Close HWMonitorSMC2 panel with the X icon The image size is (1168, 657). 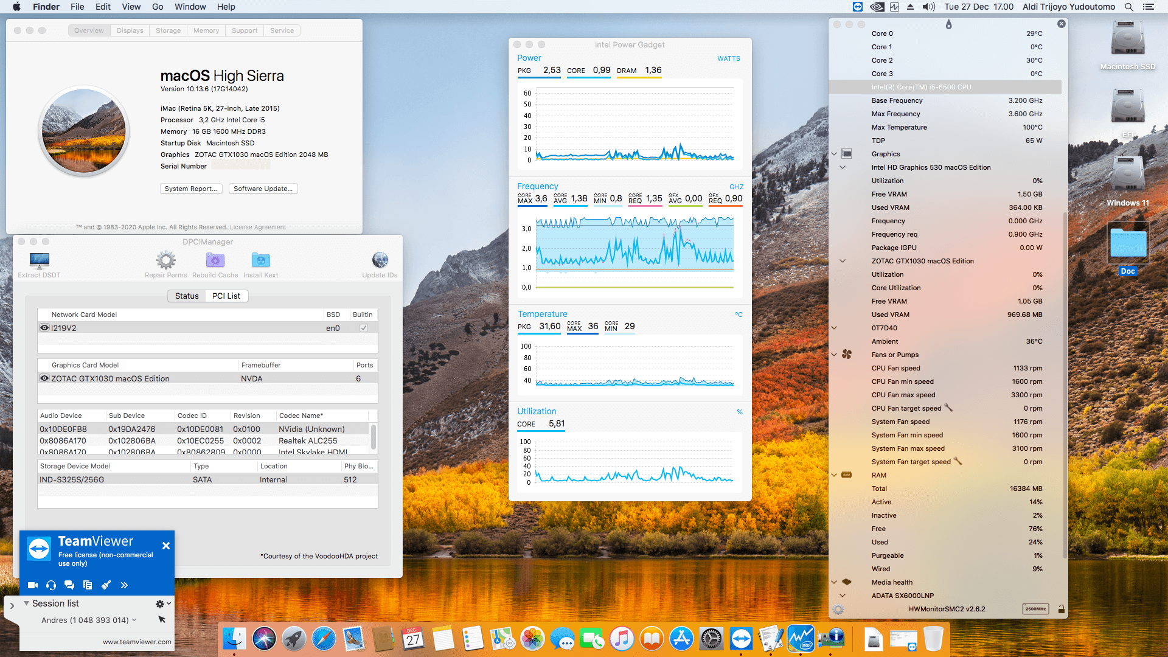coord(1061,24)
